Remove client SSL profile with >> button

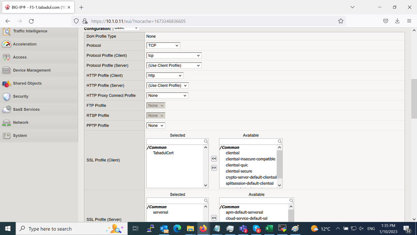coord(214,168)
